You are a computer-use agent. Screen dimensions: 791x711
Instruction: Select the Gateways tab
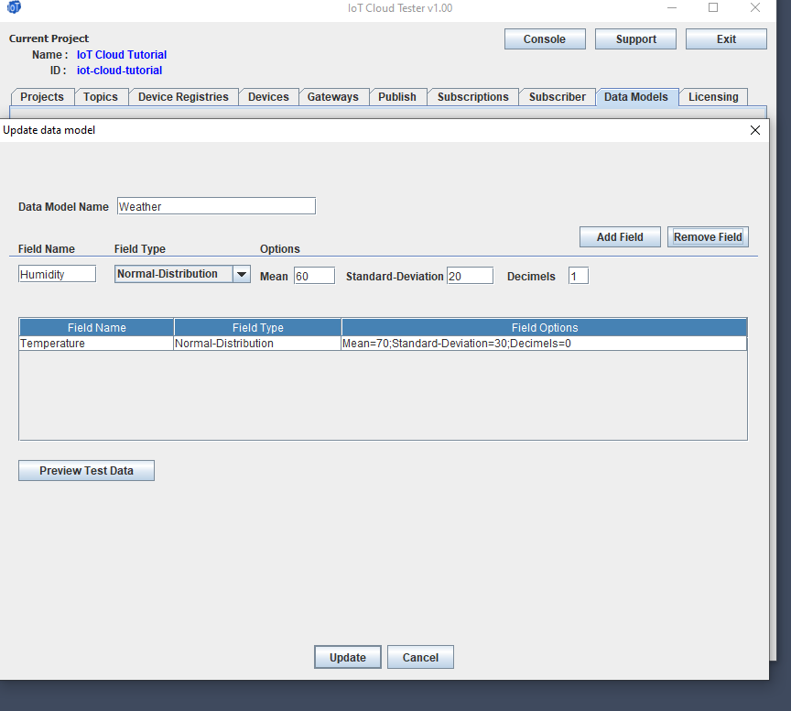[333, 97]
